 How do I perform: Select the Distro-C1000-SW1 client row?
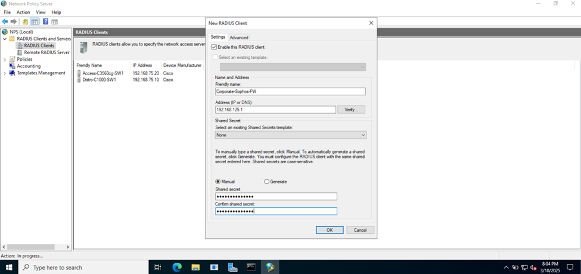tap(139, 80)
